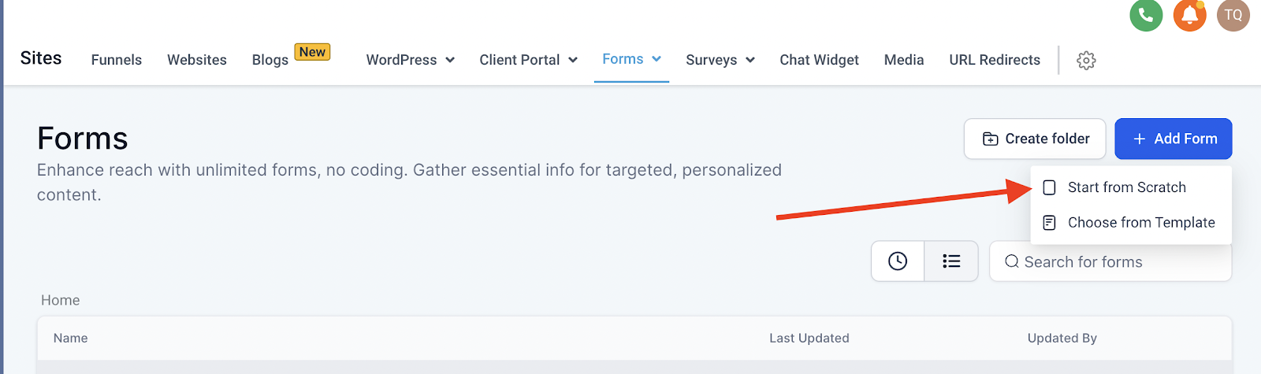The image size is (1261, 374).
Task: Open the Blogs tab
Action: pos(270,60)
